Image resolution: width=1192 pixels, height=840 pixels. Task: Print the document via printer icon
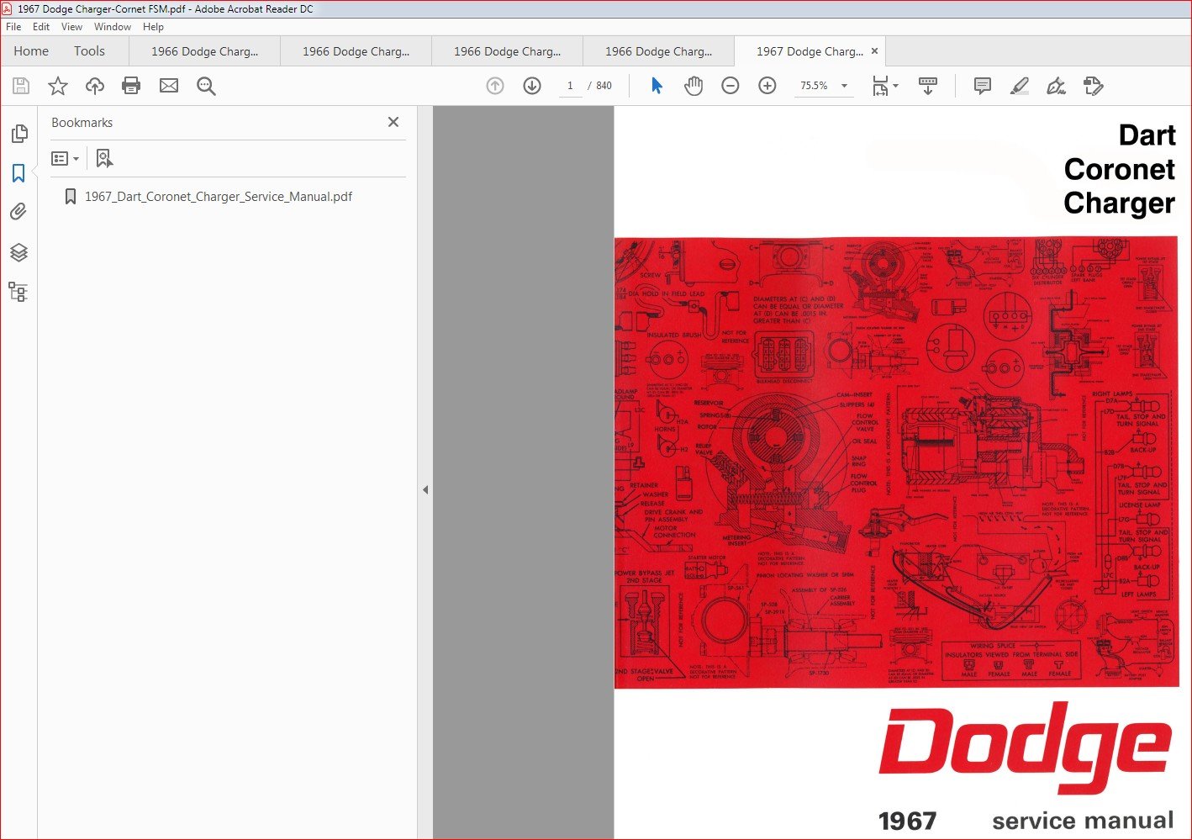click(131, 86)
